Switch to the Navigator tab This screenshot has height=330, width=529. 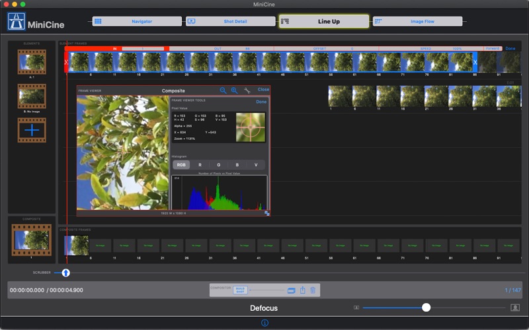137,21
